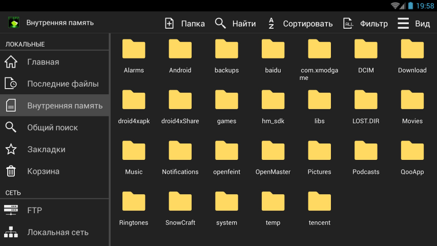Click the Внутренняя память title text

[60, 23]
